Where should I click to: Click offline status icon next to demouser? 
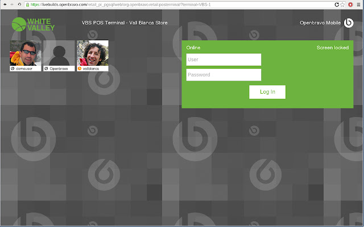pos(13,69)
